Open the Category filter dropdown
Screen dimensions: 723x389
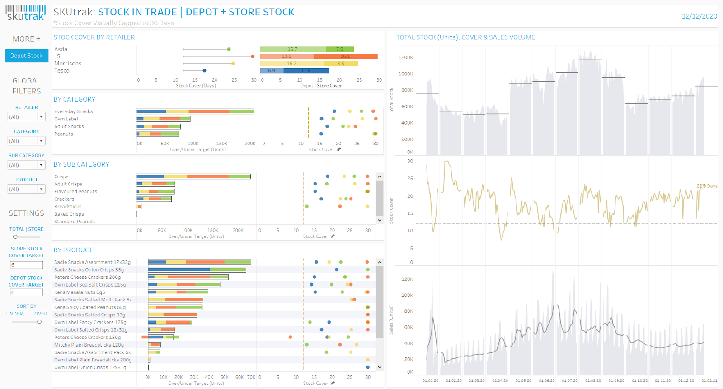(x=27, y=141)
